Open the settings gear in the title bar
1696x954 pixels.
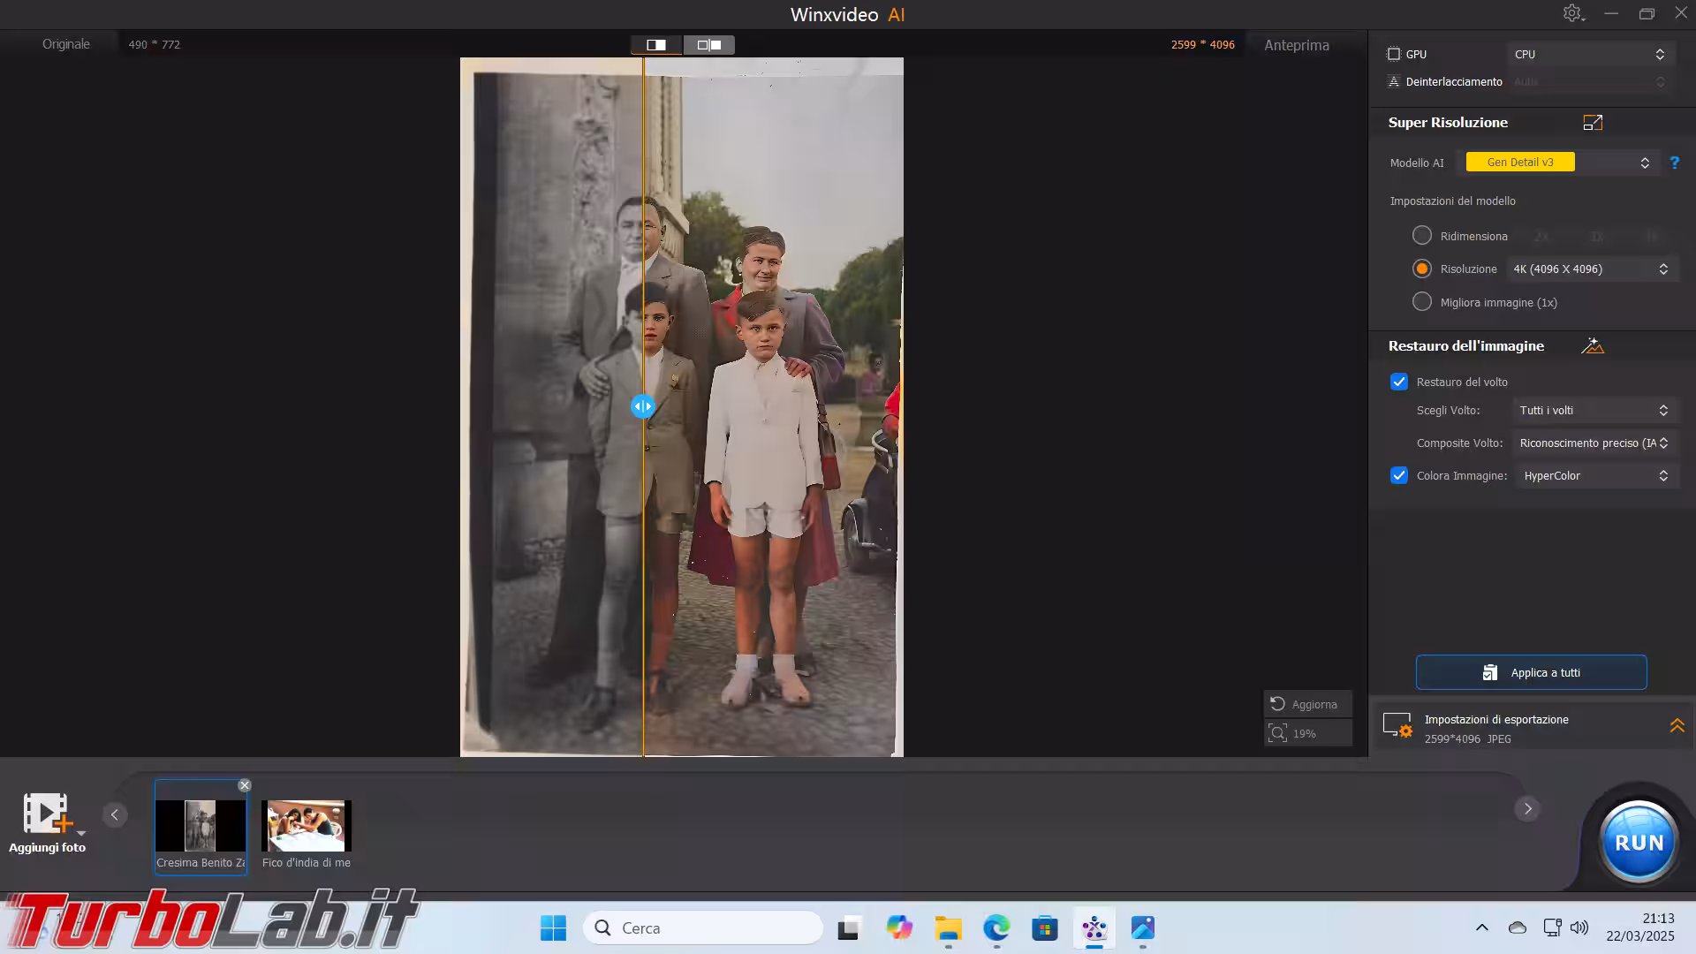pyautogui.click(x=1573, y=13)
